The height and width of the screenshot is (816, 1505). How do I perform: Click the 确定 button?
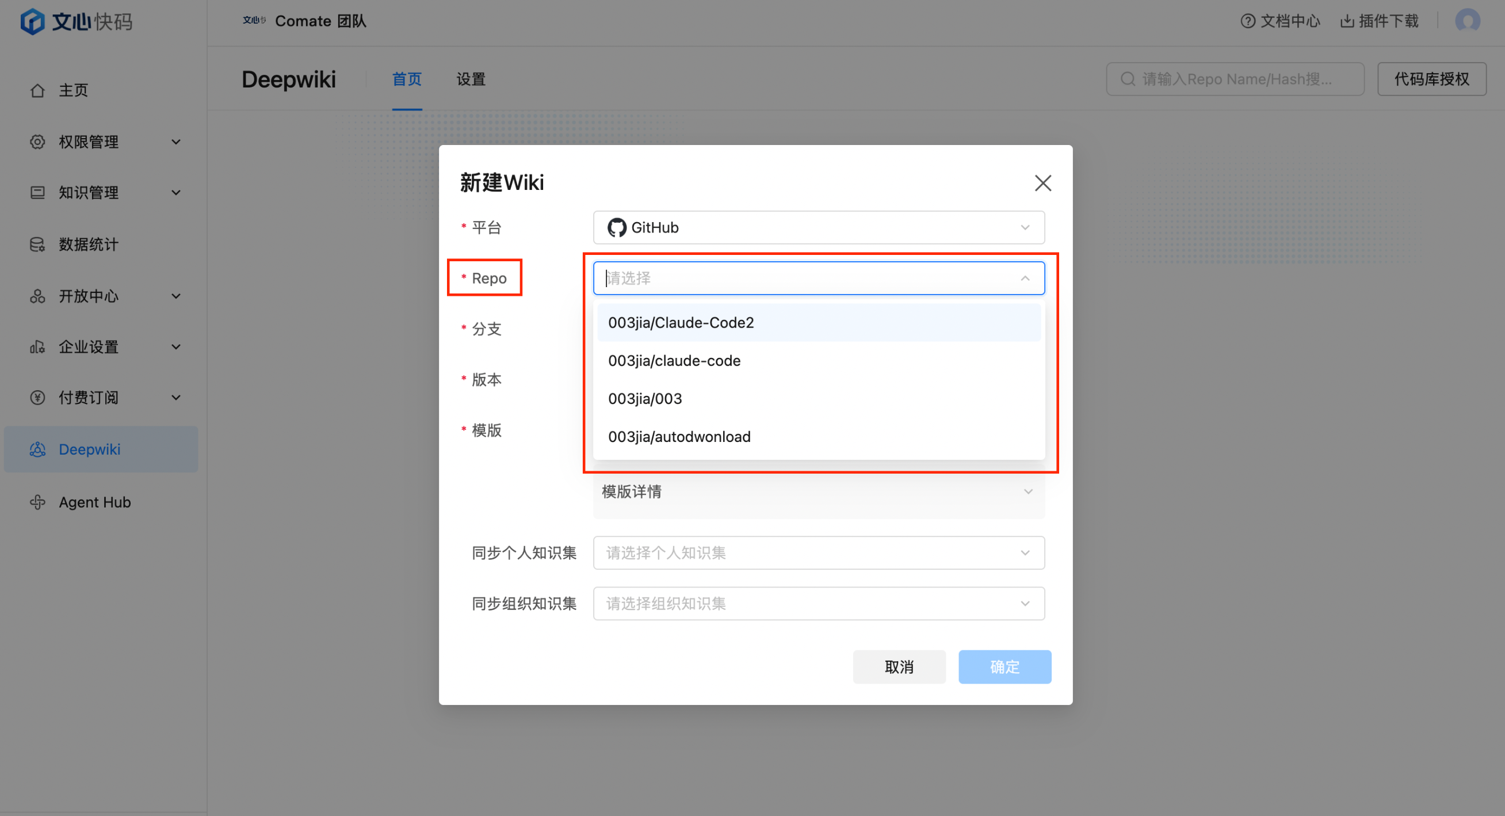coord(1005,667)
